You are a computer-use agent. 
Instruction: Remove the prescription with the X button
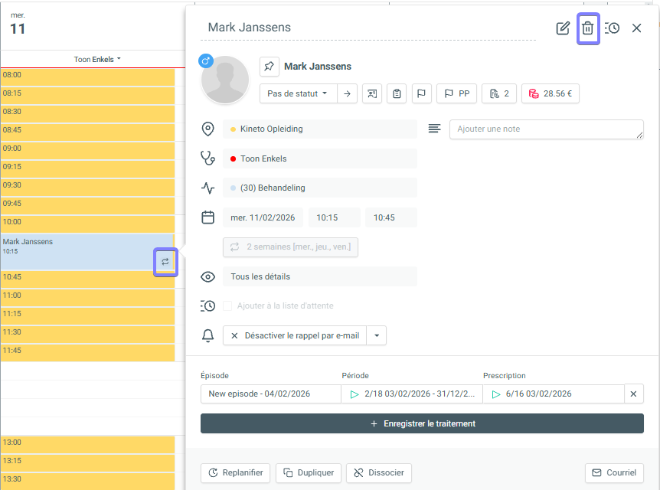[633, 394]
